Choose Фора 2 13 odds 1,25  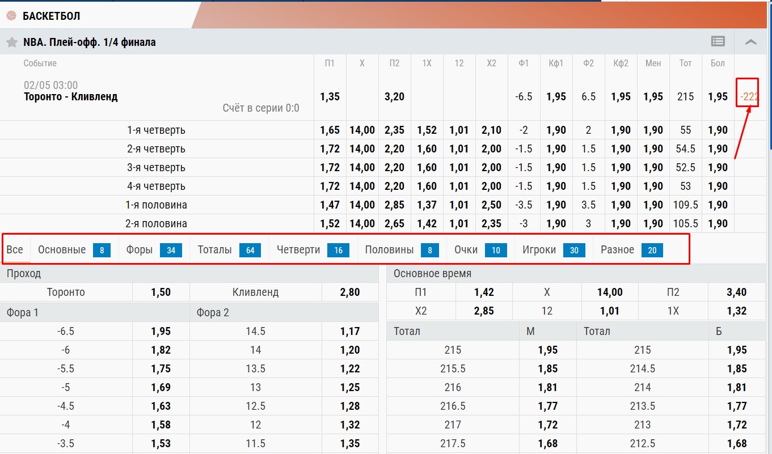(x=350, y=387)
